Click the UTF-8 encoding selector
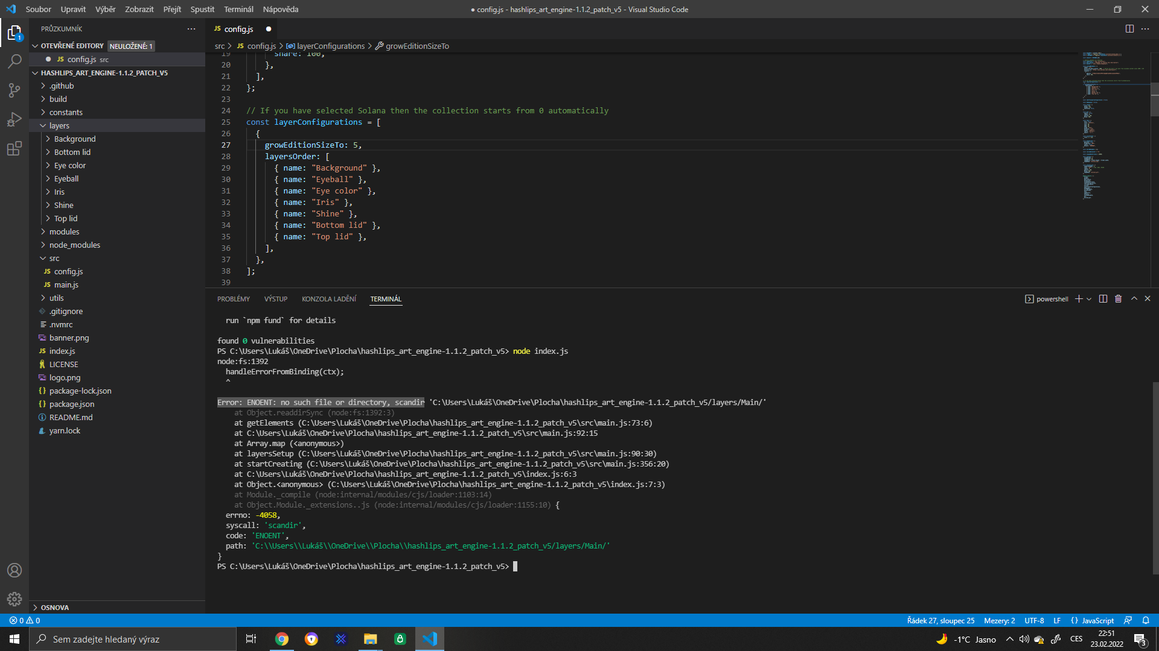1159x651 pixels. point(1035,620)
